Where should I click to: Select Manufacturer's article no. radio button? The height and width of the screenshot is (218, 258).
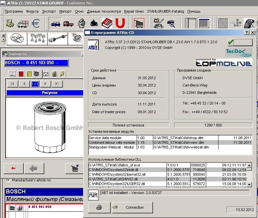pyautogui.click(x=8, y=180)
